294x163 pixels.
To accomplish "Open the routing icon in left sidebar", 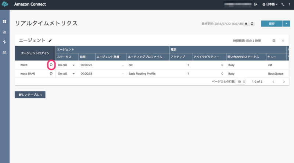I will [4, 42].
